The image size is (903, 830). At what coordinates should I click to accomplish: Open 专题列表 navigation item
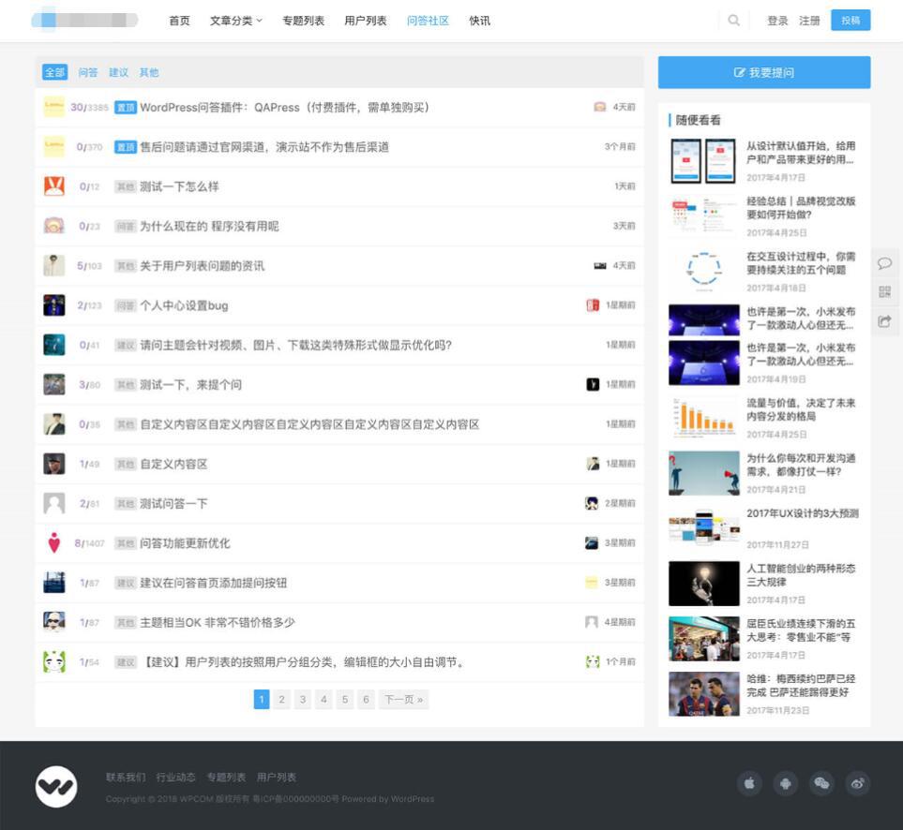click(x=303, y=21)
